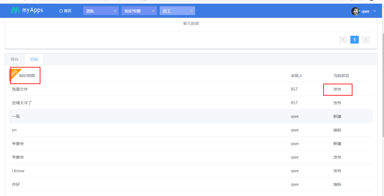The width and height of the screenshot is (384, 196).
Task: Switch to the 已办 tab
Action: (34, 59)
